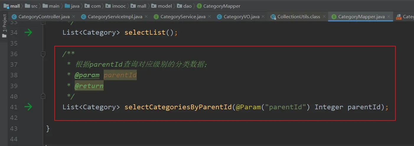414x146 pixels.
Task: Click the java breadcrumb folder
Action: [72, 6]
